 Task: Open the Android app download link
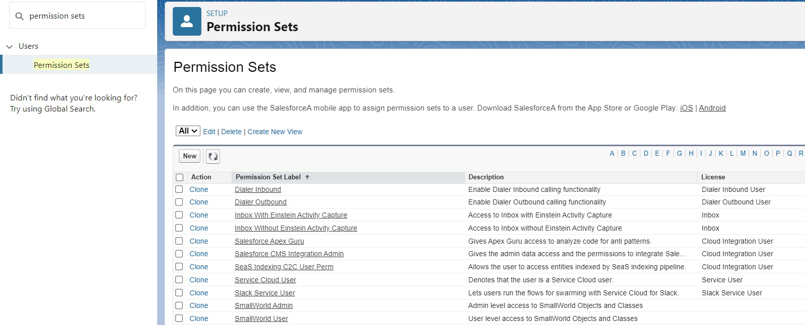click(712, 108)
